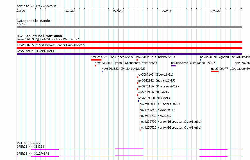
Task: Click the DGV Structural Variants track title
Action: 39,36
